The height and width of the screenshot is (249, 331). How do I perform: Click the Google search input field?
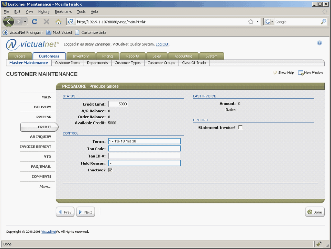[297, 22]
